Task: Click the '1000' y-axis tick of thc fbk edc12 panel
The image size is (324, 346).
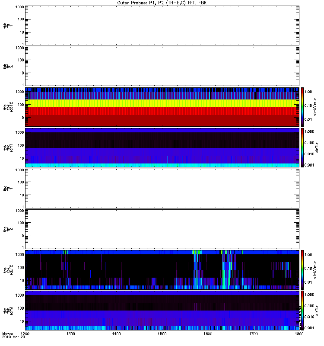Action: pos(19,254)
